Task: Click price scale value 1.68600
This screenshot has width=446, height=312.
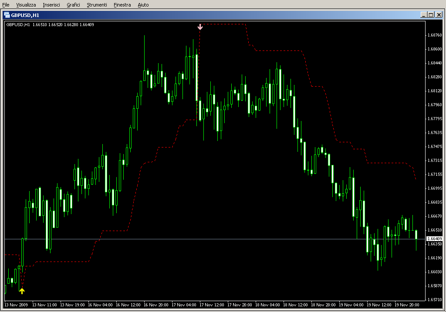Action: click(x=435, y=49)
